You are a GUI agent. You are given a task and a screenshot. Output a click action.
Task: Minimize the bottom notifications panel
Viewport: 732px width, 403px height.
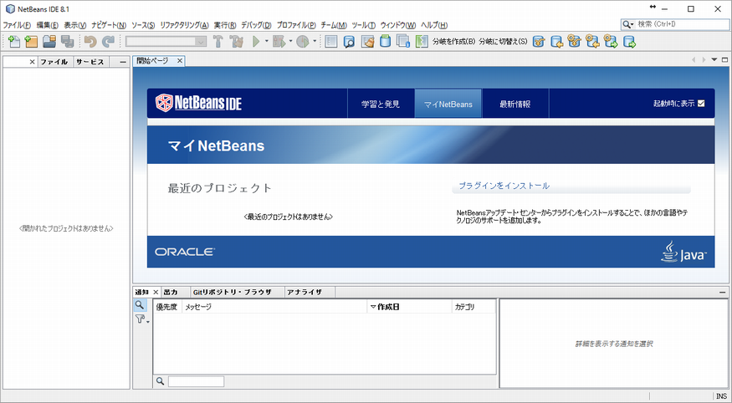pyautogui.click(x=723, y=293)
